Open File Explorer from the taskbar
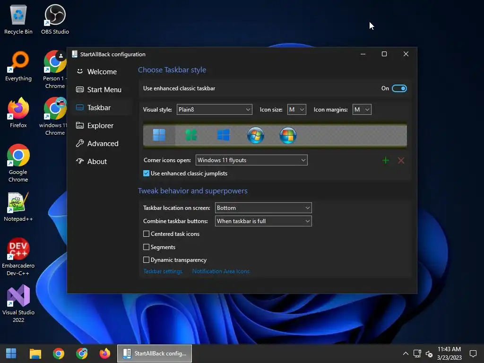484x363 pixels. coord(35,353)
